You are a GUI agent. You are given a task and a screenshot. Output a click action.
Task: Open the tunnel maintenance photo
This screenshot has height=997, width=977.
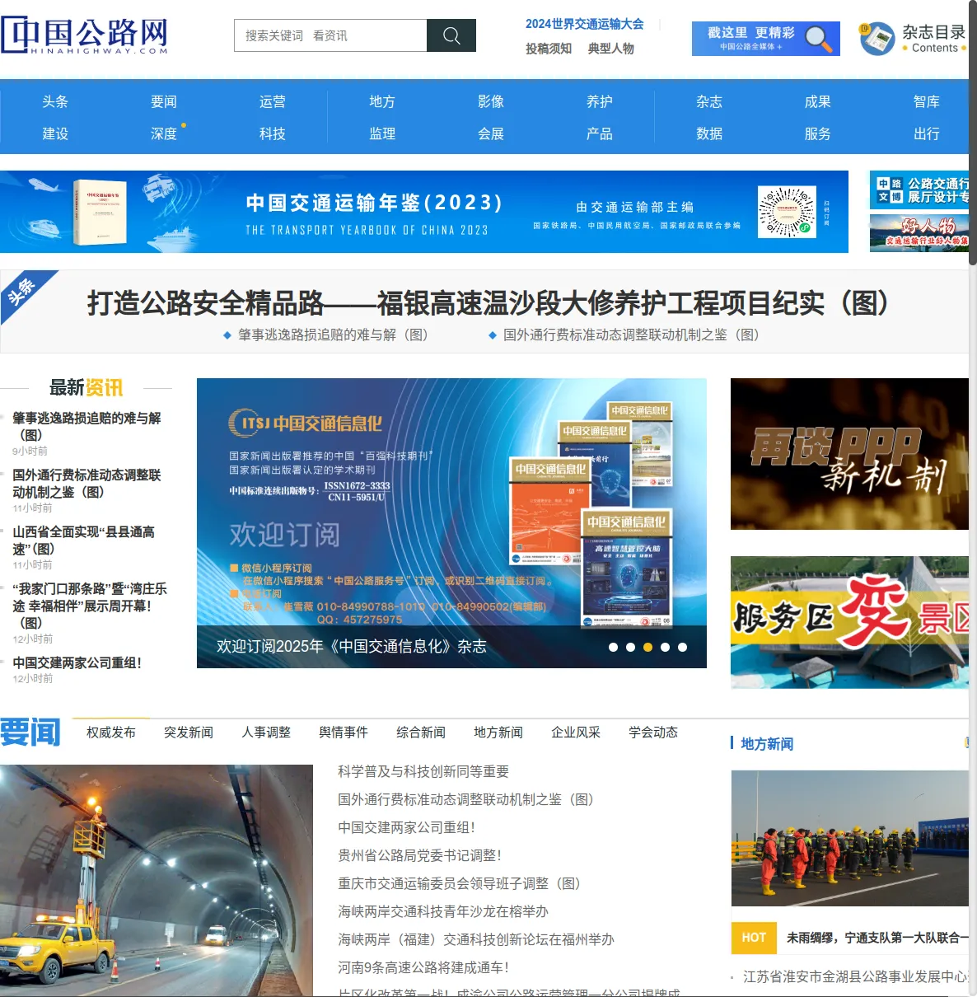click(x=157, y=881)
